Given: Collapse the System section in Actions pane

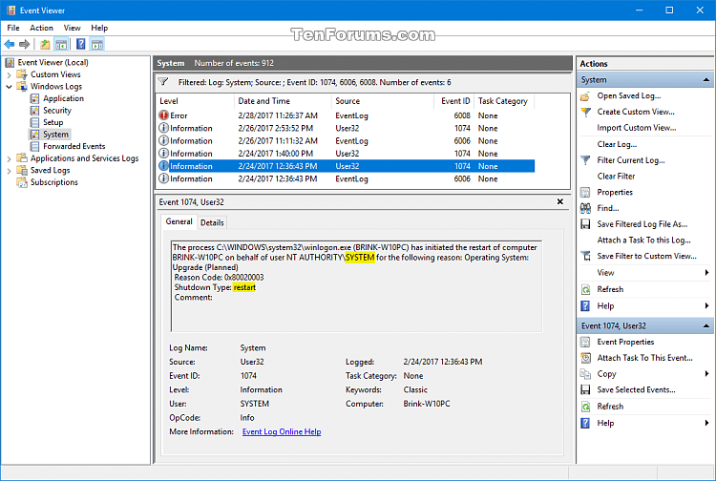Looking at the screenshot, I should pyautogui.click(x=705, y=80).
